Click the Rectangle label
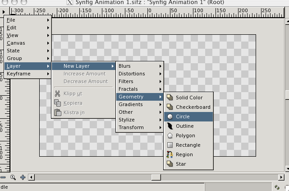289x191 pixels. [188, 145]
